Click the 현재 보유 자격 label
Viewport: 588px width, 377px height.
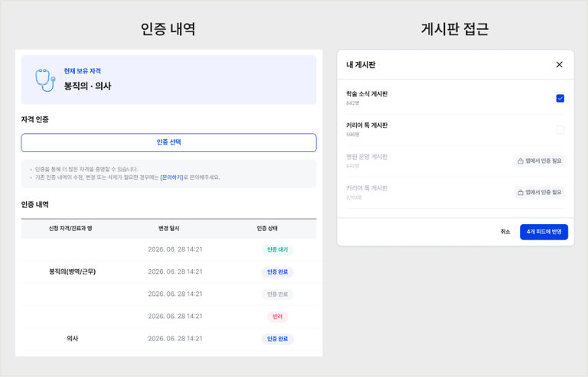click(x=82, y=71)
